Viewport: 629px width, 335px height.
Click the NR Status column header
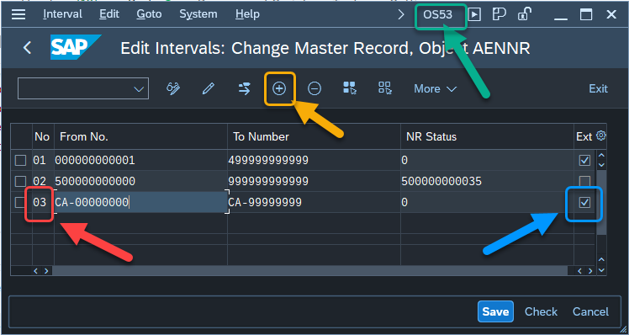click(487, 136)
